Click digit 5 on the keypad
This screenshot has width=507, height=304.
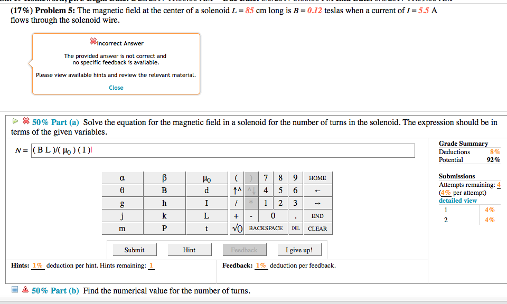(x=280, y=191)
